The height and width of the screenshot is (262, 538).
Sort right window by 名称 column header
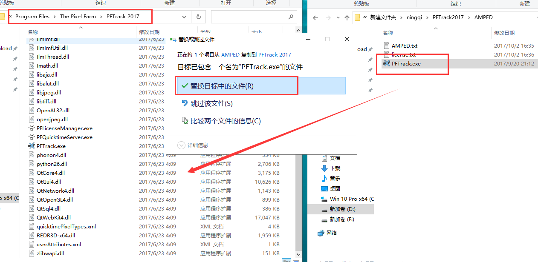(388, 33)
